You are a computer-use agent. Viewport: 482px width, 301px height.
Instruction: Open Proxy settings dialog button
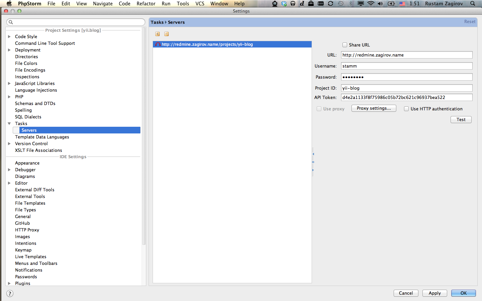point(374,108)
